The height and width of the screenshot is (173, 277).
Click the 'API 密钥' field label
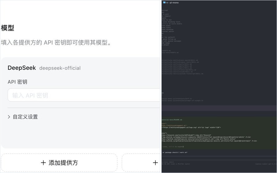tap(17, 82)
